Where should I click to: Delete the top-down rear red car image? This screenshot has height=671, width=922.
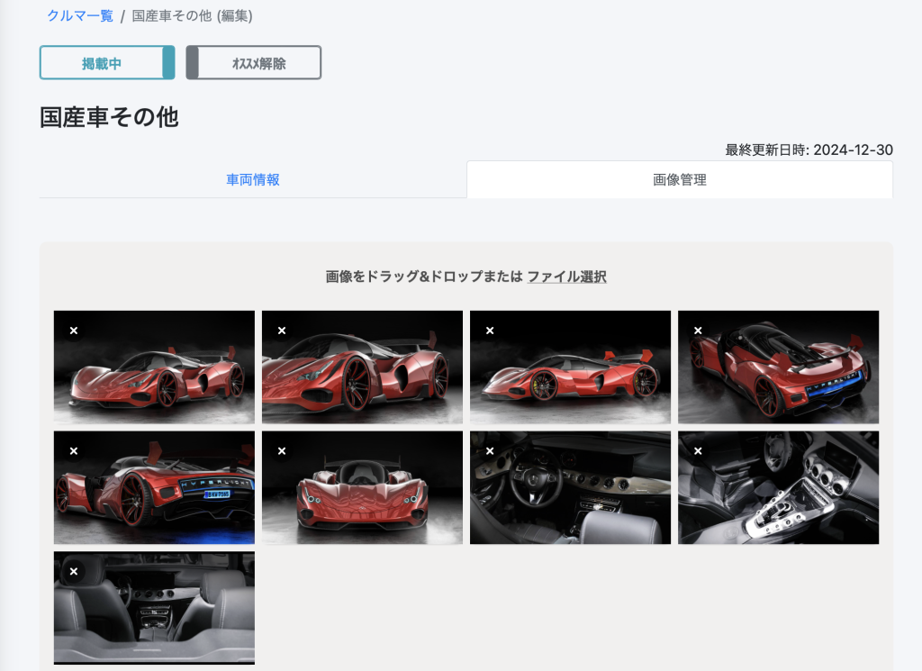pyautogui.click(x=698, y=331)
